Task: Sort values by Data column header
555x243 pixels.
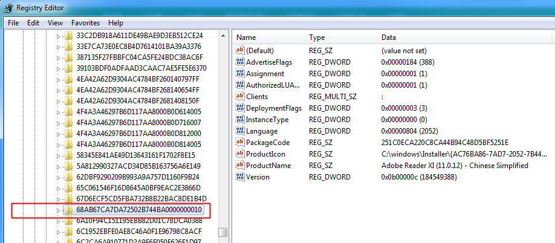Action: (465, 37)
